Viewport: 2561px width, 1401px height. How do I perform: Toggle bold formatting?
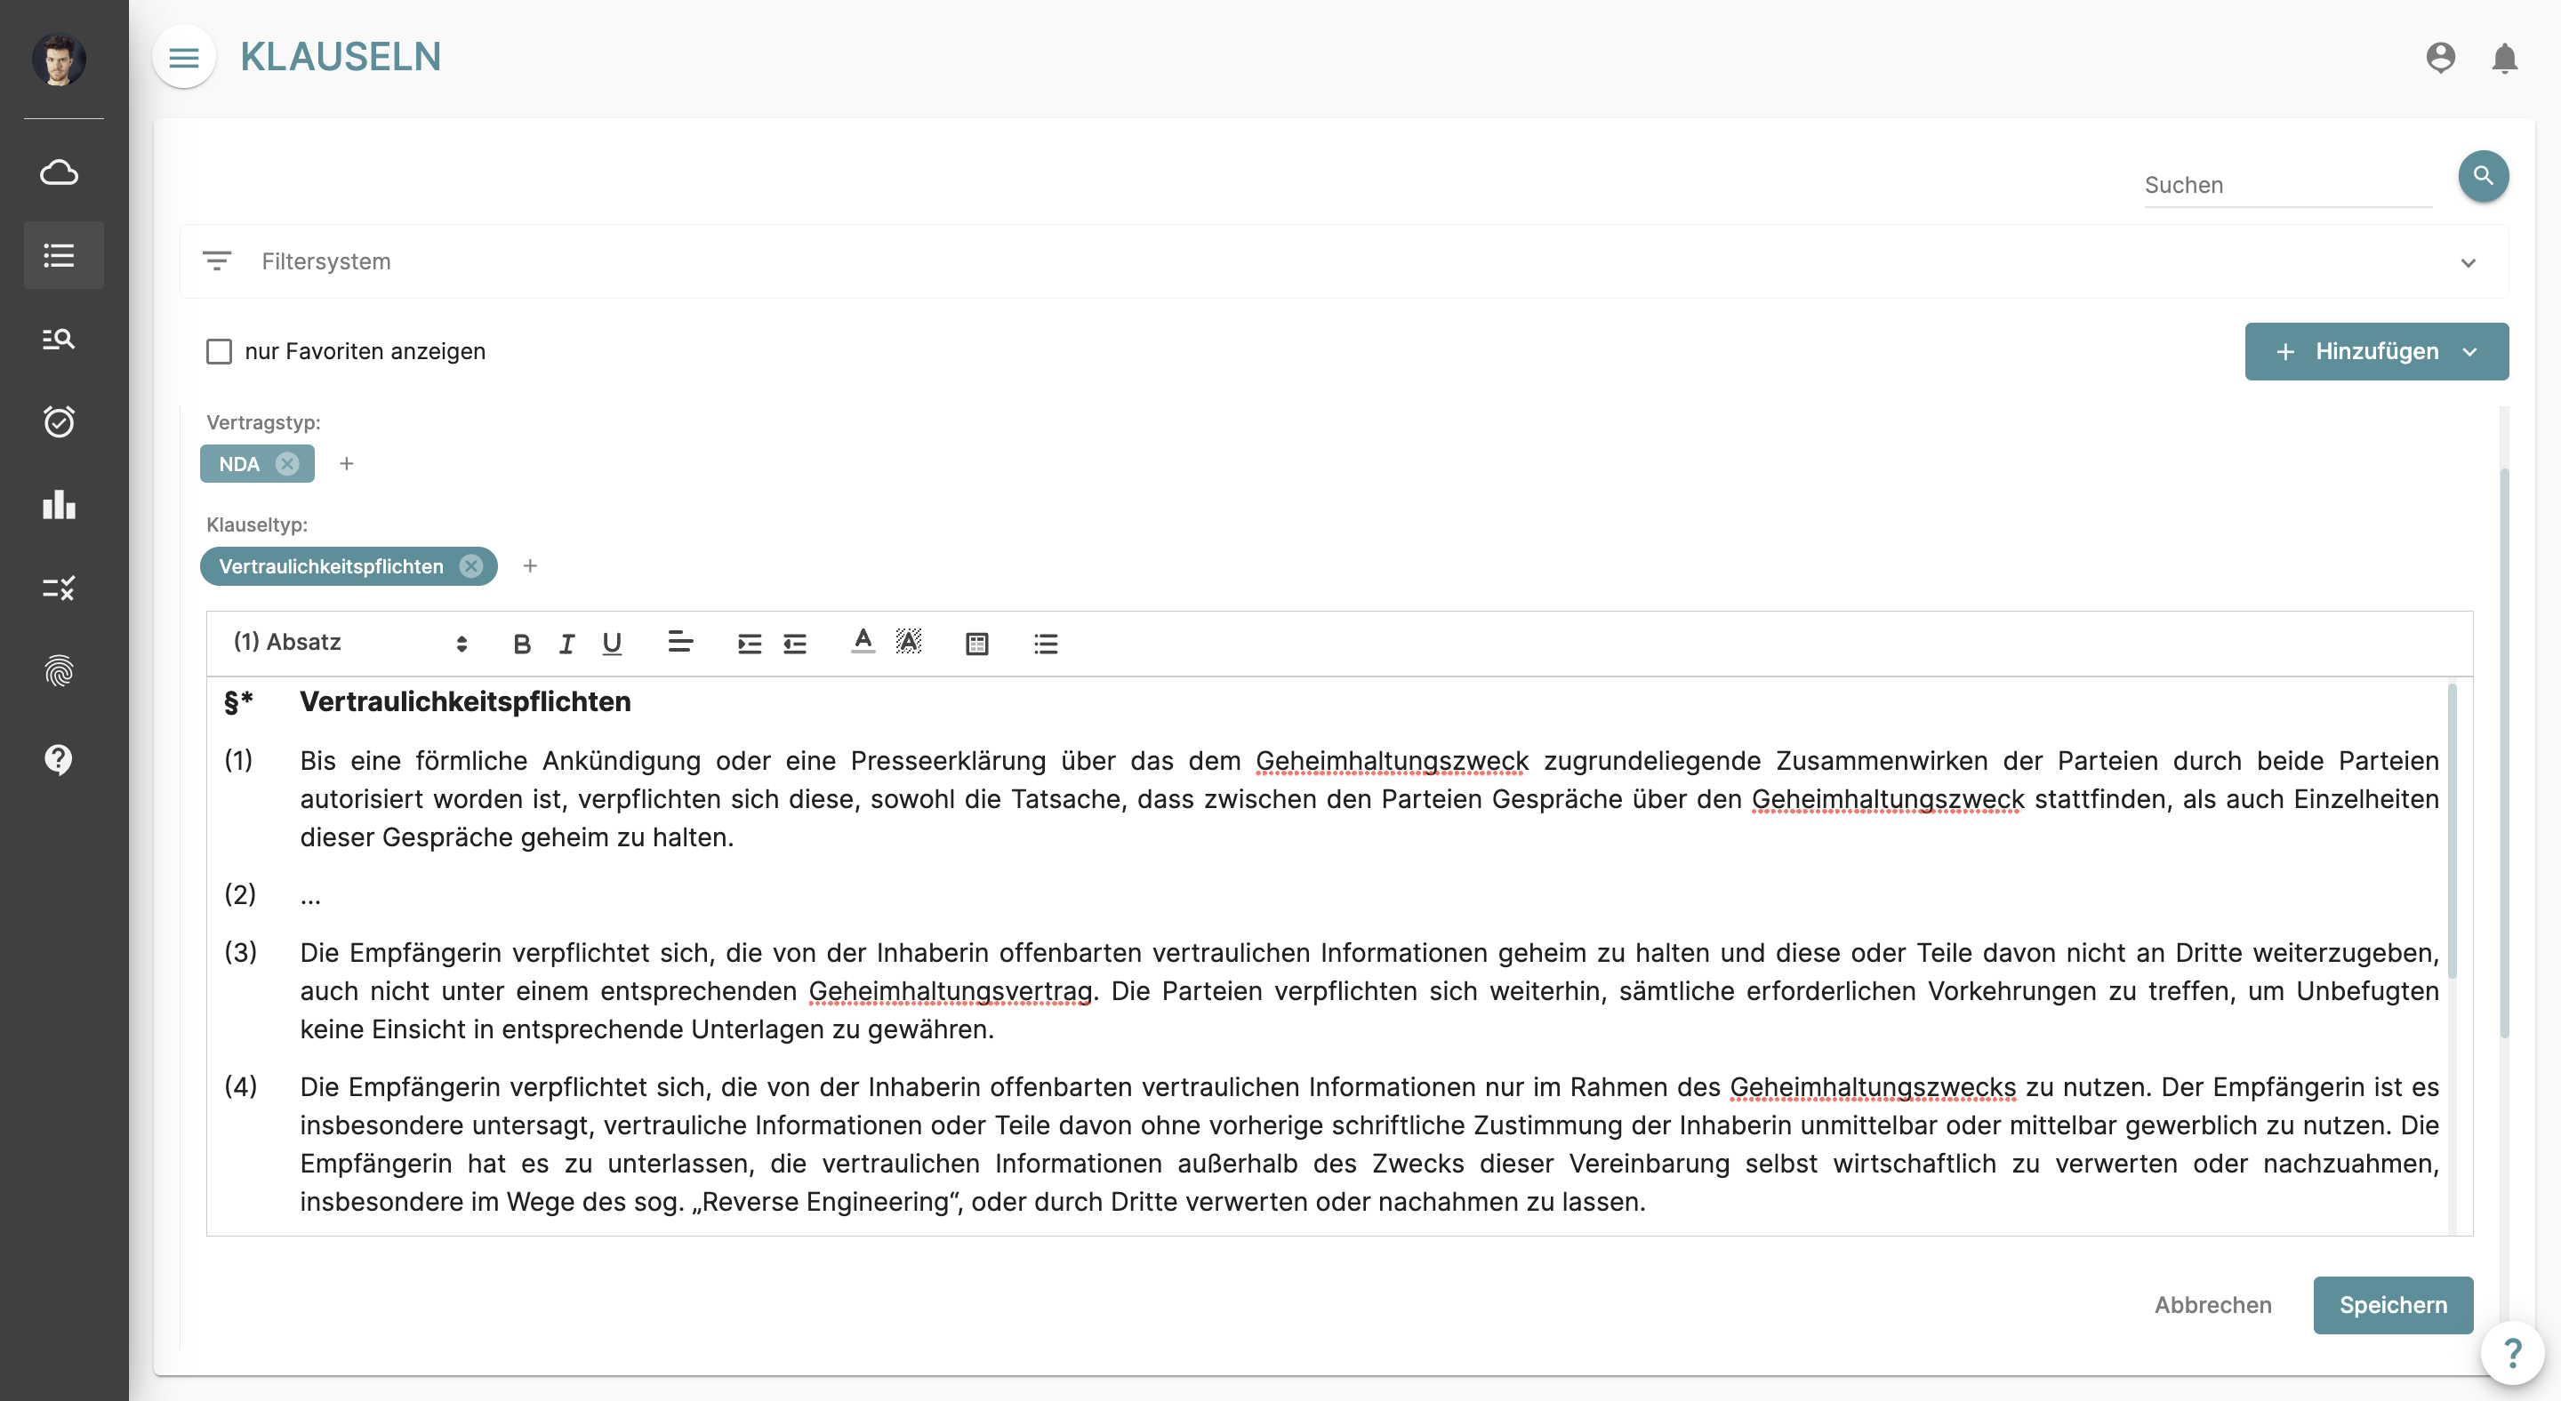pyautogui.click(x=521, y=644)
